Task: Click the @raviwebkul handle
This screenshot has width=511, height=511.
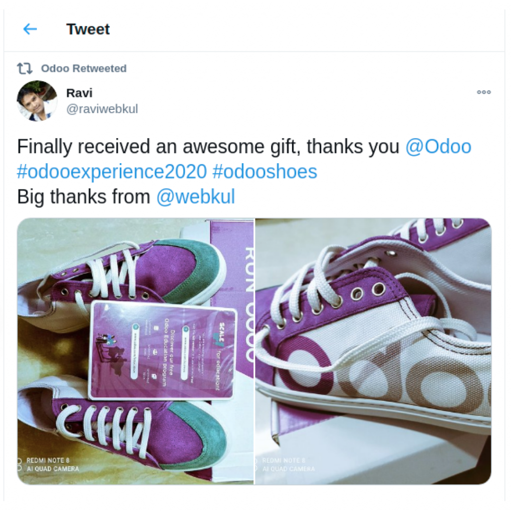Action: click(102, 109)
